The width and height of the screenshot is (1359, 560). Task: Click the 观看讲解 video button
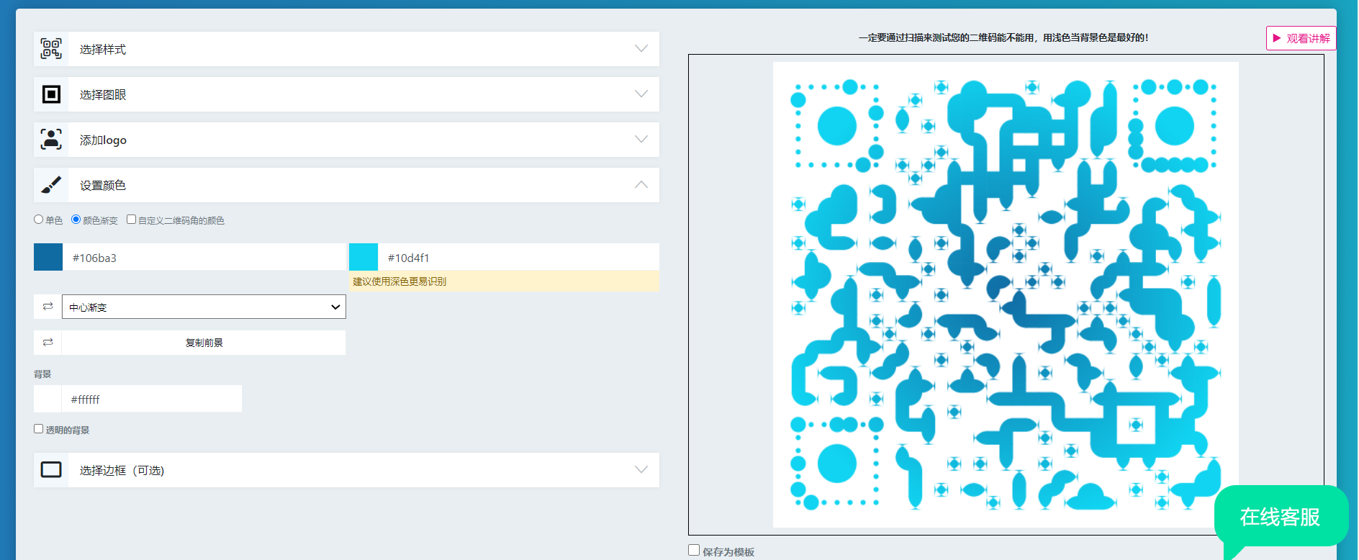coord(1301,38)
